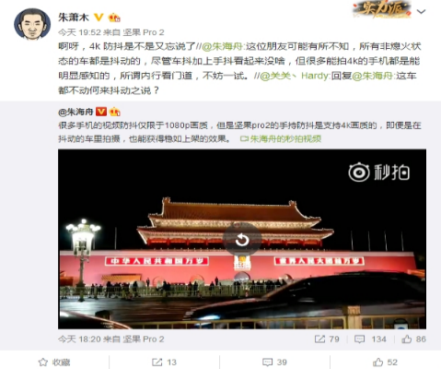441x369 pixels.
Task: Like this post with 52 likes
Action: pos(385,363)
